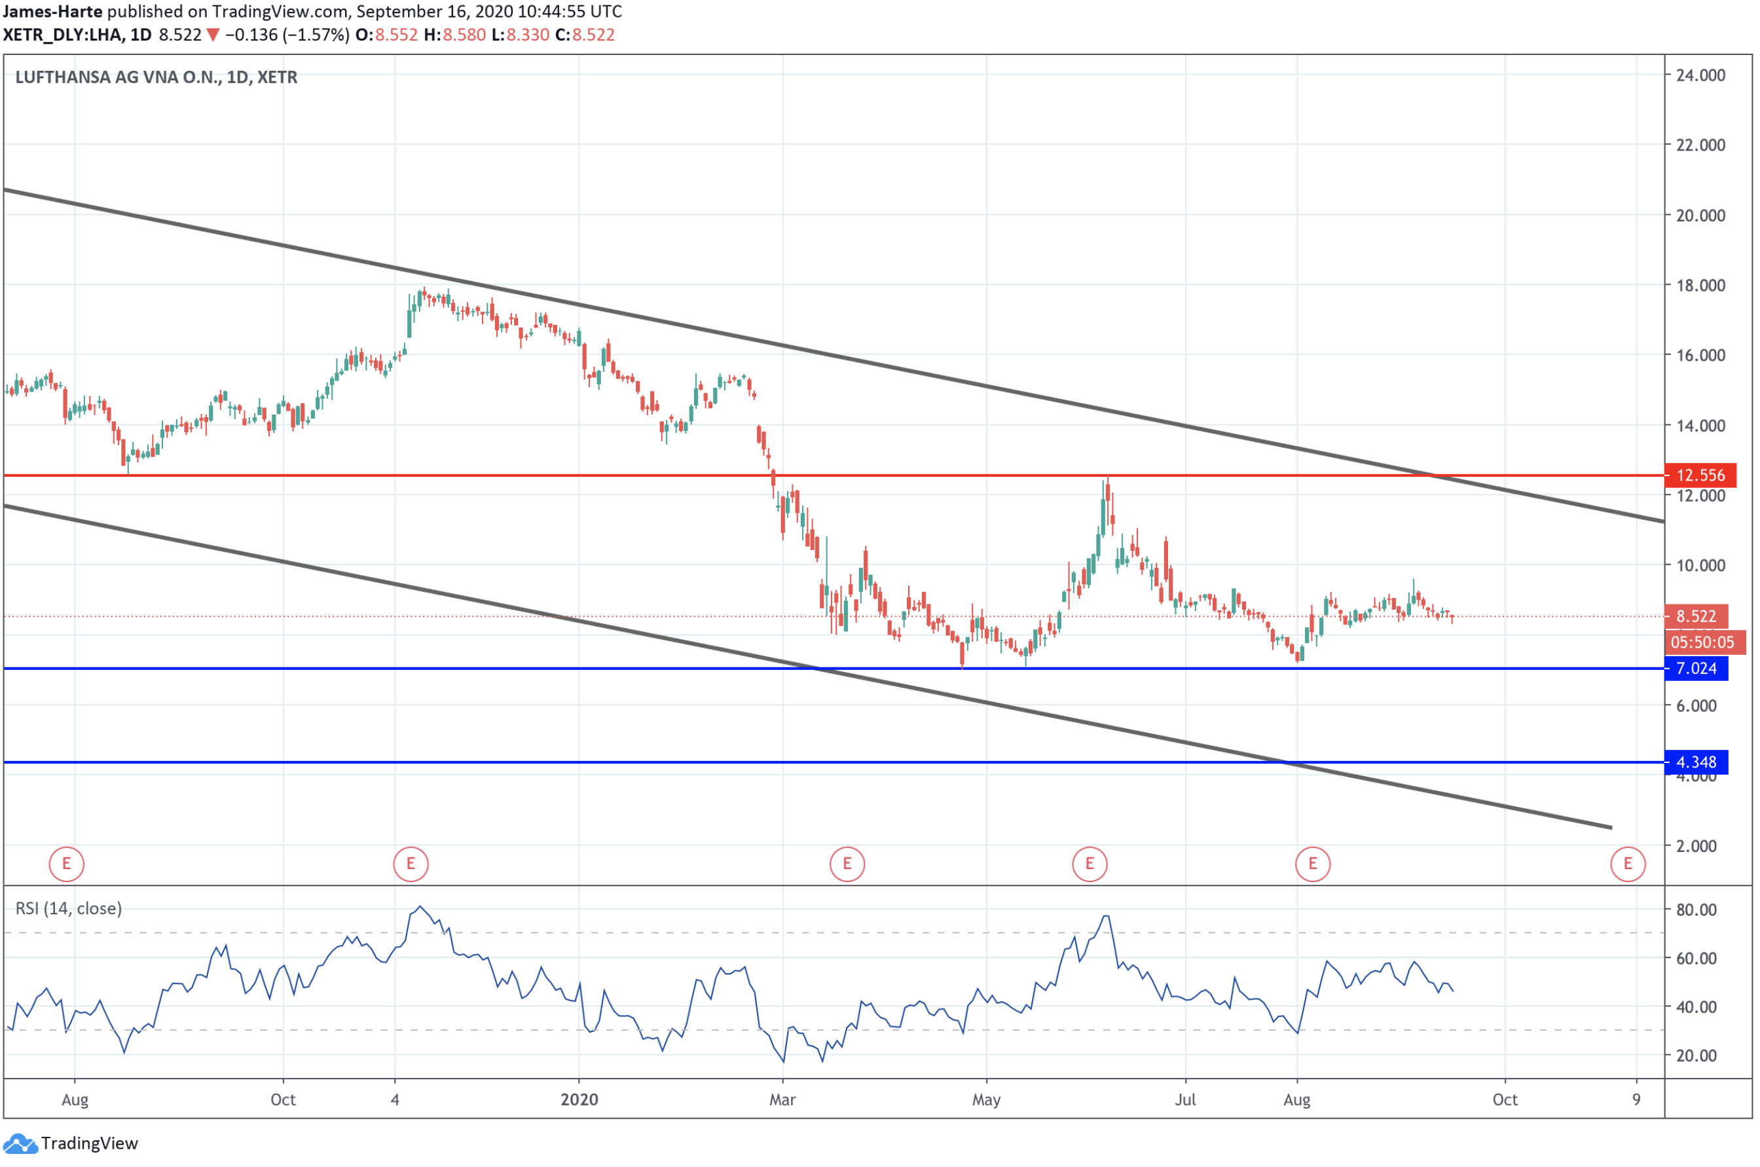
Task: Click the earnings 'E' marker after March
Action: [x=848, y=865]
